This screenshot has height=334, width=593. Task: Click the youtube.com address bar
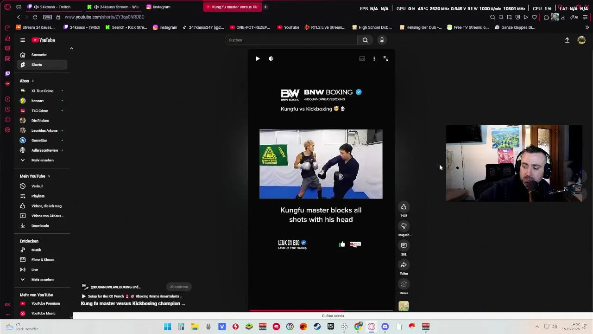coord(104,17)
